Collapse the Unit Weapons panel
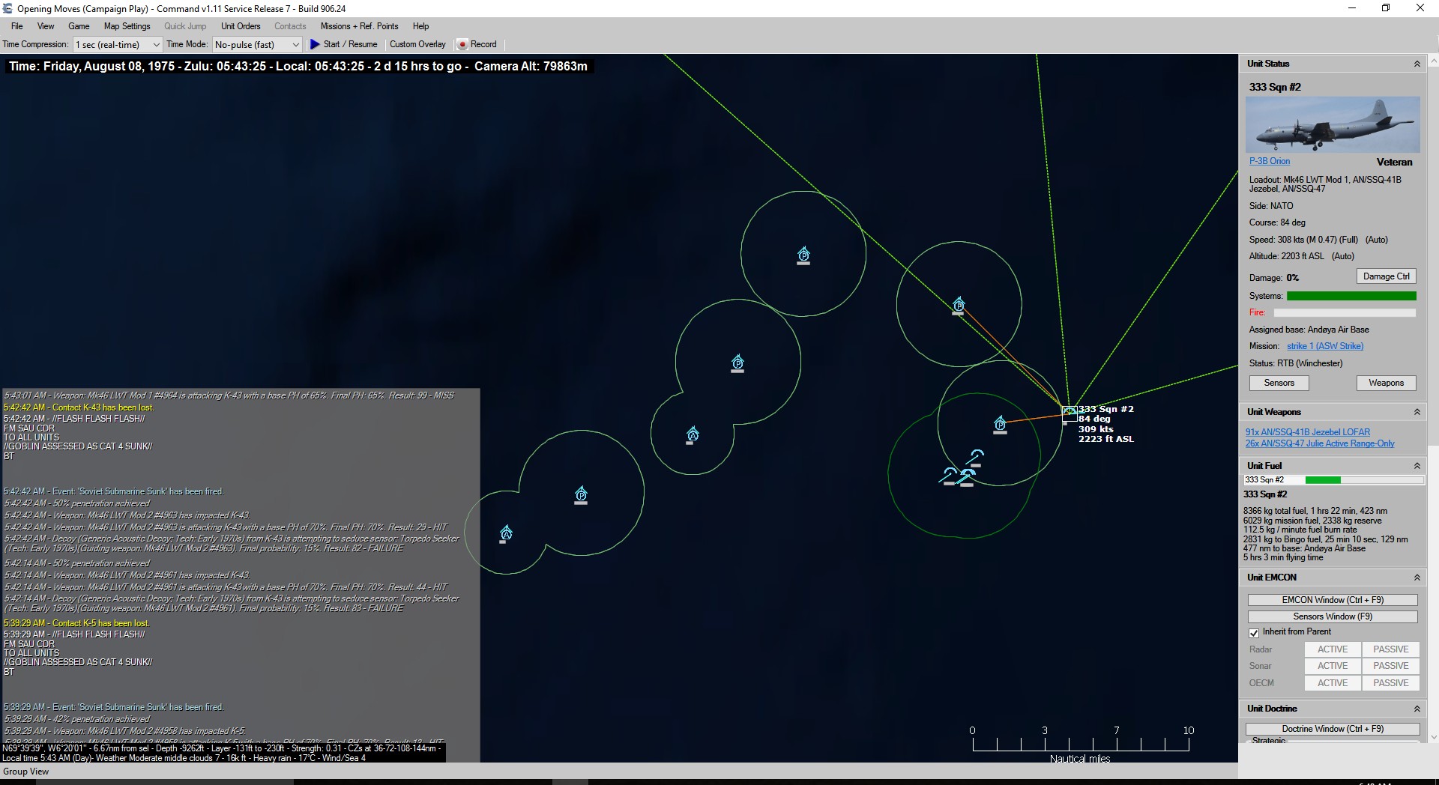This screenshot has width=1439, height=785. pos(1417,412)
